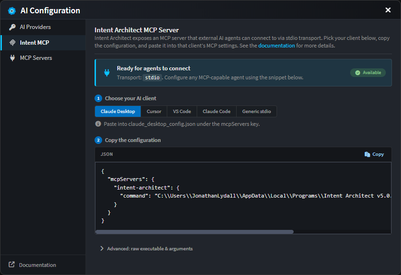
Task: Select Intent MCP in sidebar
Action: coord(43,43)
